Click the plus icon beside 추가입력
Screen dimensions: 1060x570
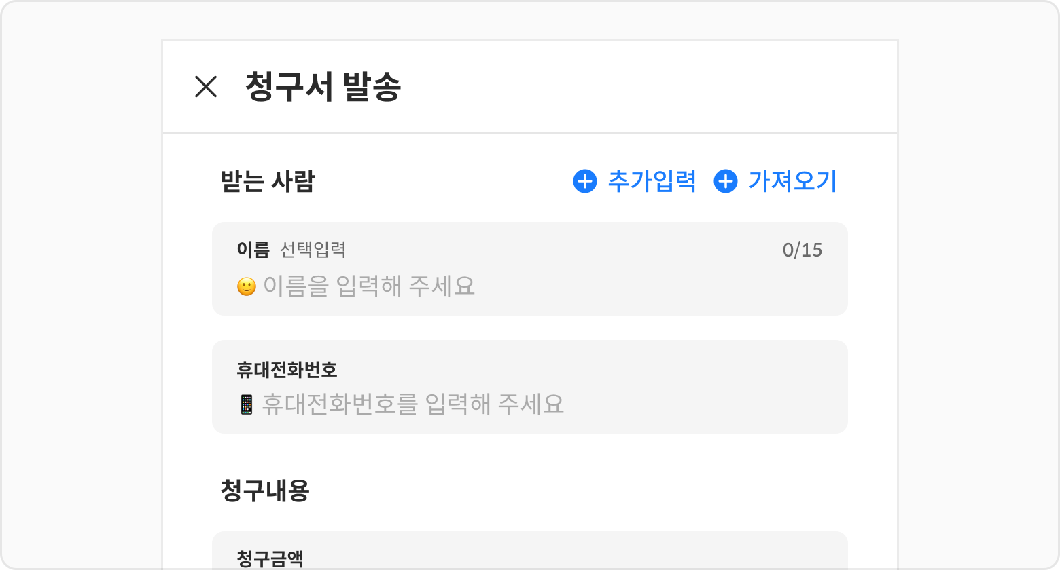(x=585, y=181)
